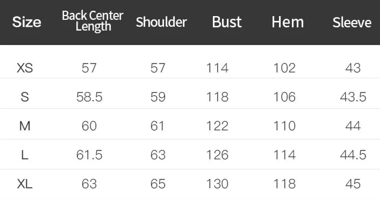380x199 pixels.
Task: Click the shoulder value 65
Action: click(158, 184)
